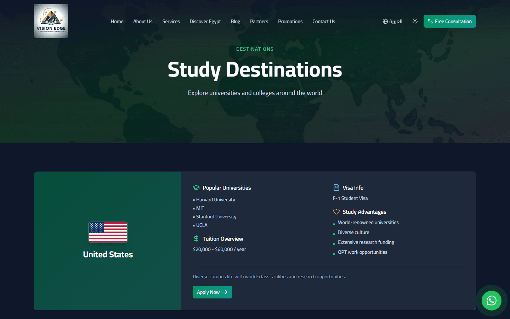
Task: Click the Study Destinations heading
Action: point(255,69)
